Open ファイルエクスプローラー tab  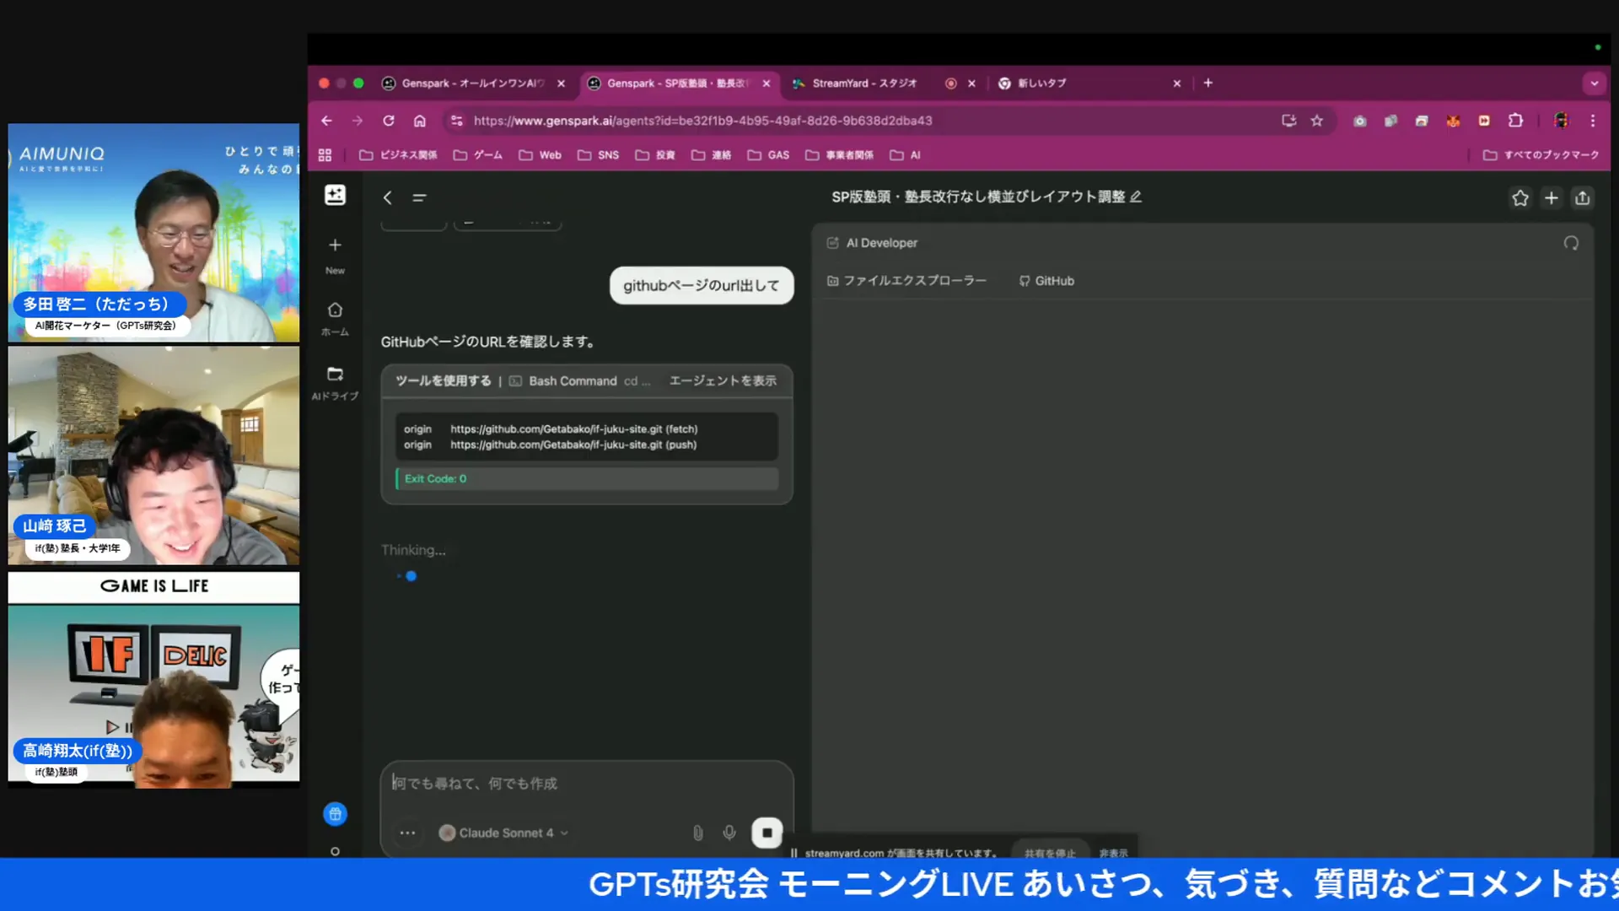906,281
